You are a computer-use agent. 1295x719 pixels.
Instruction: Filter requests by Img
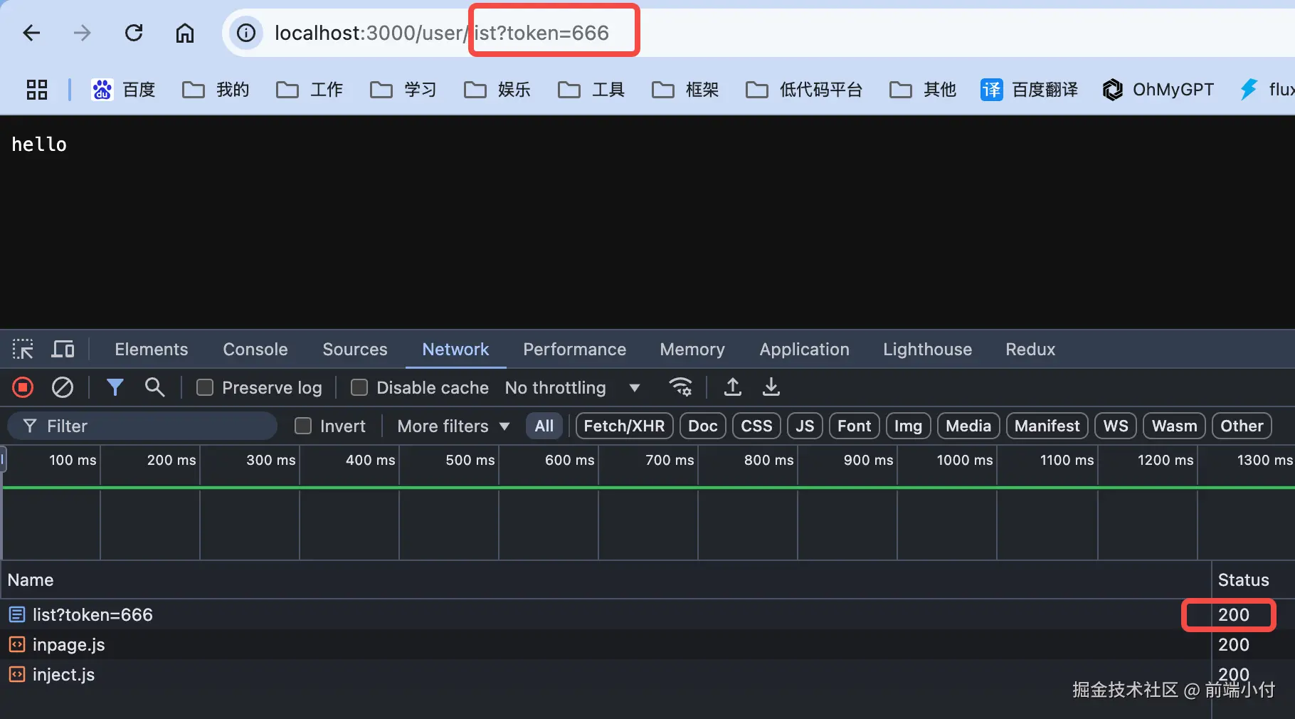[x=908, y=426]
